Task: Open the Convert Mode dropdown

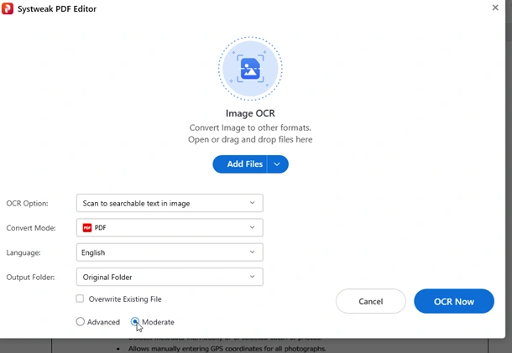Action: click(x=170, y=228)
